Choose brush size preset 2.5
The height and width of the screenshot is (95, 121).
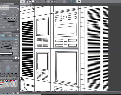(16, 65)
